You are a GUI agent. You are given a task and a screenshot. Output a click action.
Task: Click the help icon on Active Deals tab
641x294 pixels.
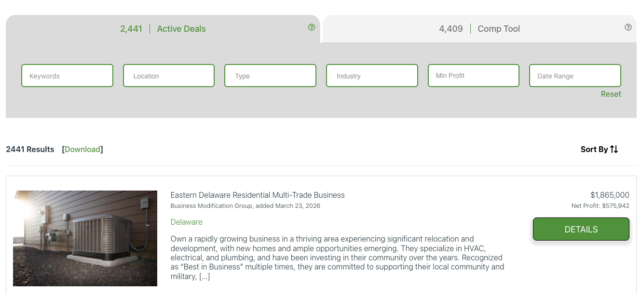tap(312, 27)
